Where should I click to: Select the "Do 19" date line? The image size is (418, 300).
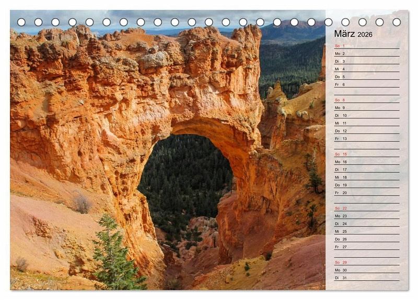[x=367, y=185]
